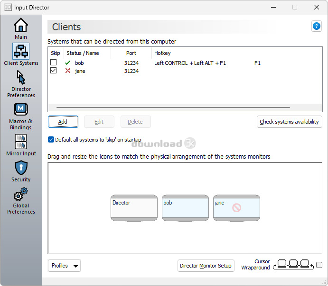Toggle Default all systems to 'skip' on startup
The width and height of the screenshot is (328, 286).
coord(51,140)
